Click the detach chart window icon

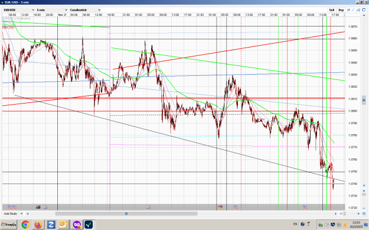[x=364, y=10]
